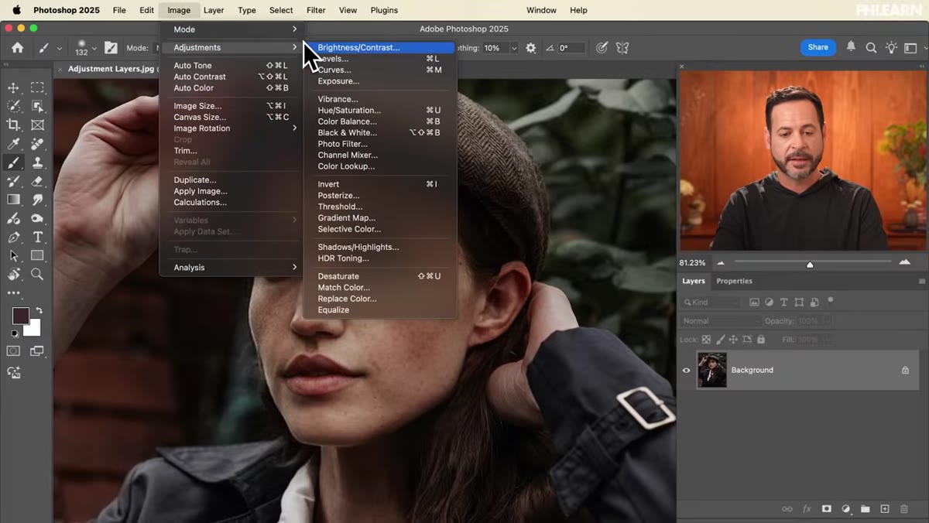
Task: Select the Brush tool in the toolbar
Action: 13,162
